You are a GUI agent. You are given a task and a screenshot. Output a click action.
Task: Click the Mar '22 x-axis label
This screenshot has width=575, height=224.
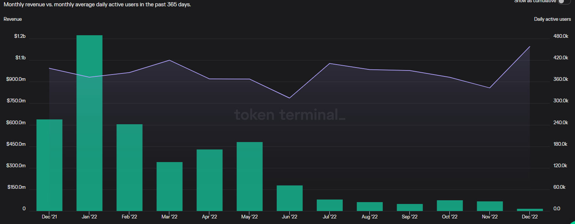[x=169, y=217]
